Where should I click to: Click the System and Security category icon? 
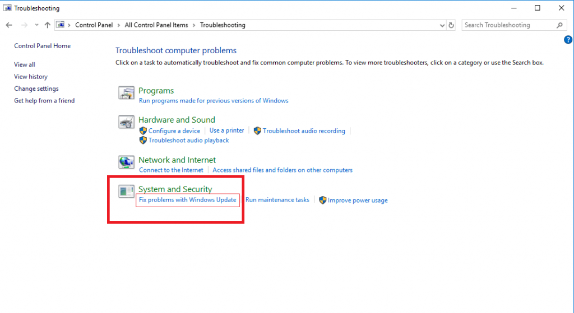[x=126, y=191]
